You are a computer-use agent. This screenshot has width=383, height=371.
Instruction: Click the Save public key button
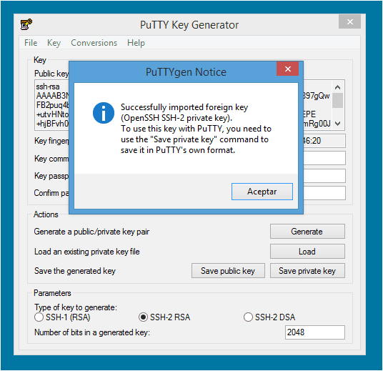[228, 271]
